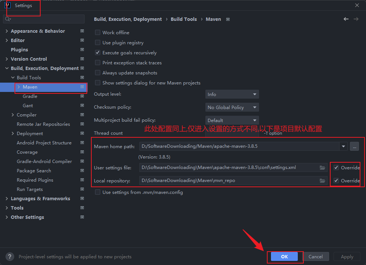Click the folder icon beside local repository
The height and width of the screenshot is (265, 366).
click(322, 181)
